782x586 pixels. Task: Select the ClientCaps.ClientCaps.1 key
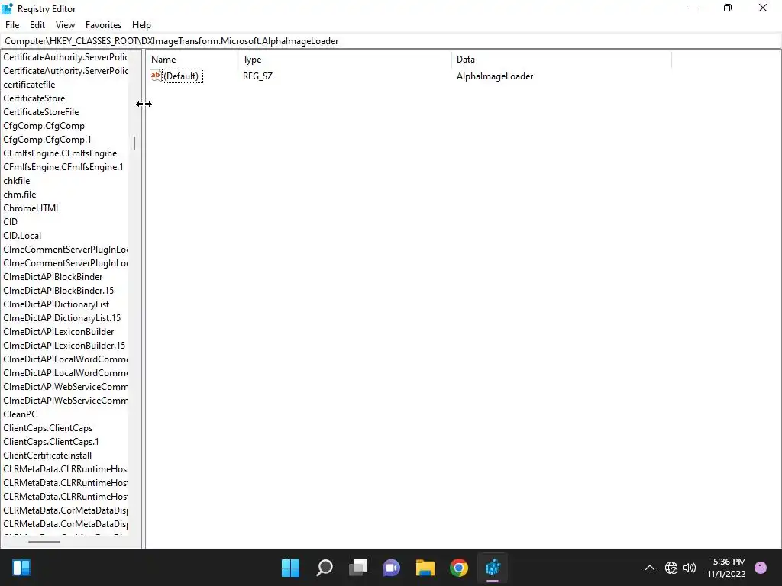pyautogui.click(x=51, y=442)
